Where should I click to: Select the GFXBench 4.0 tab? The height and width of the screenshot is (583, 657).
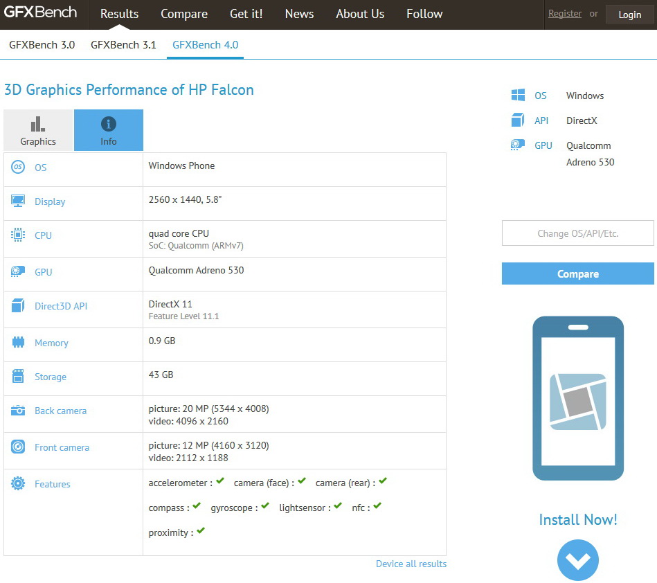click(x=206, y=45)
